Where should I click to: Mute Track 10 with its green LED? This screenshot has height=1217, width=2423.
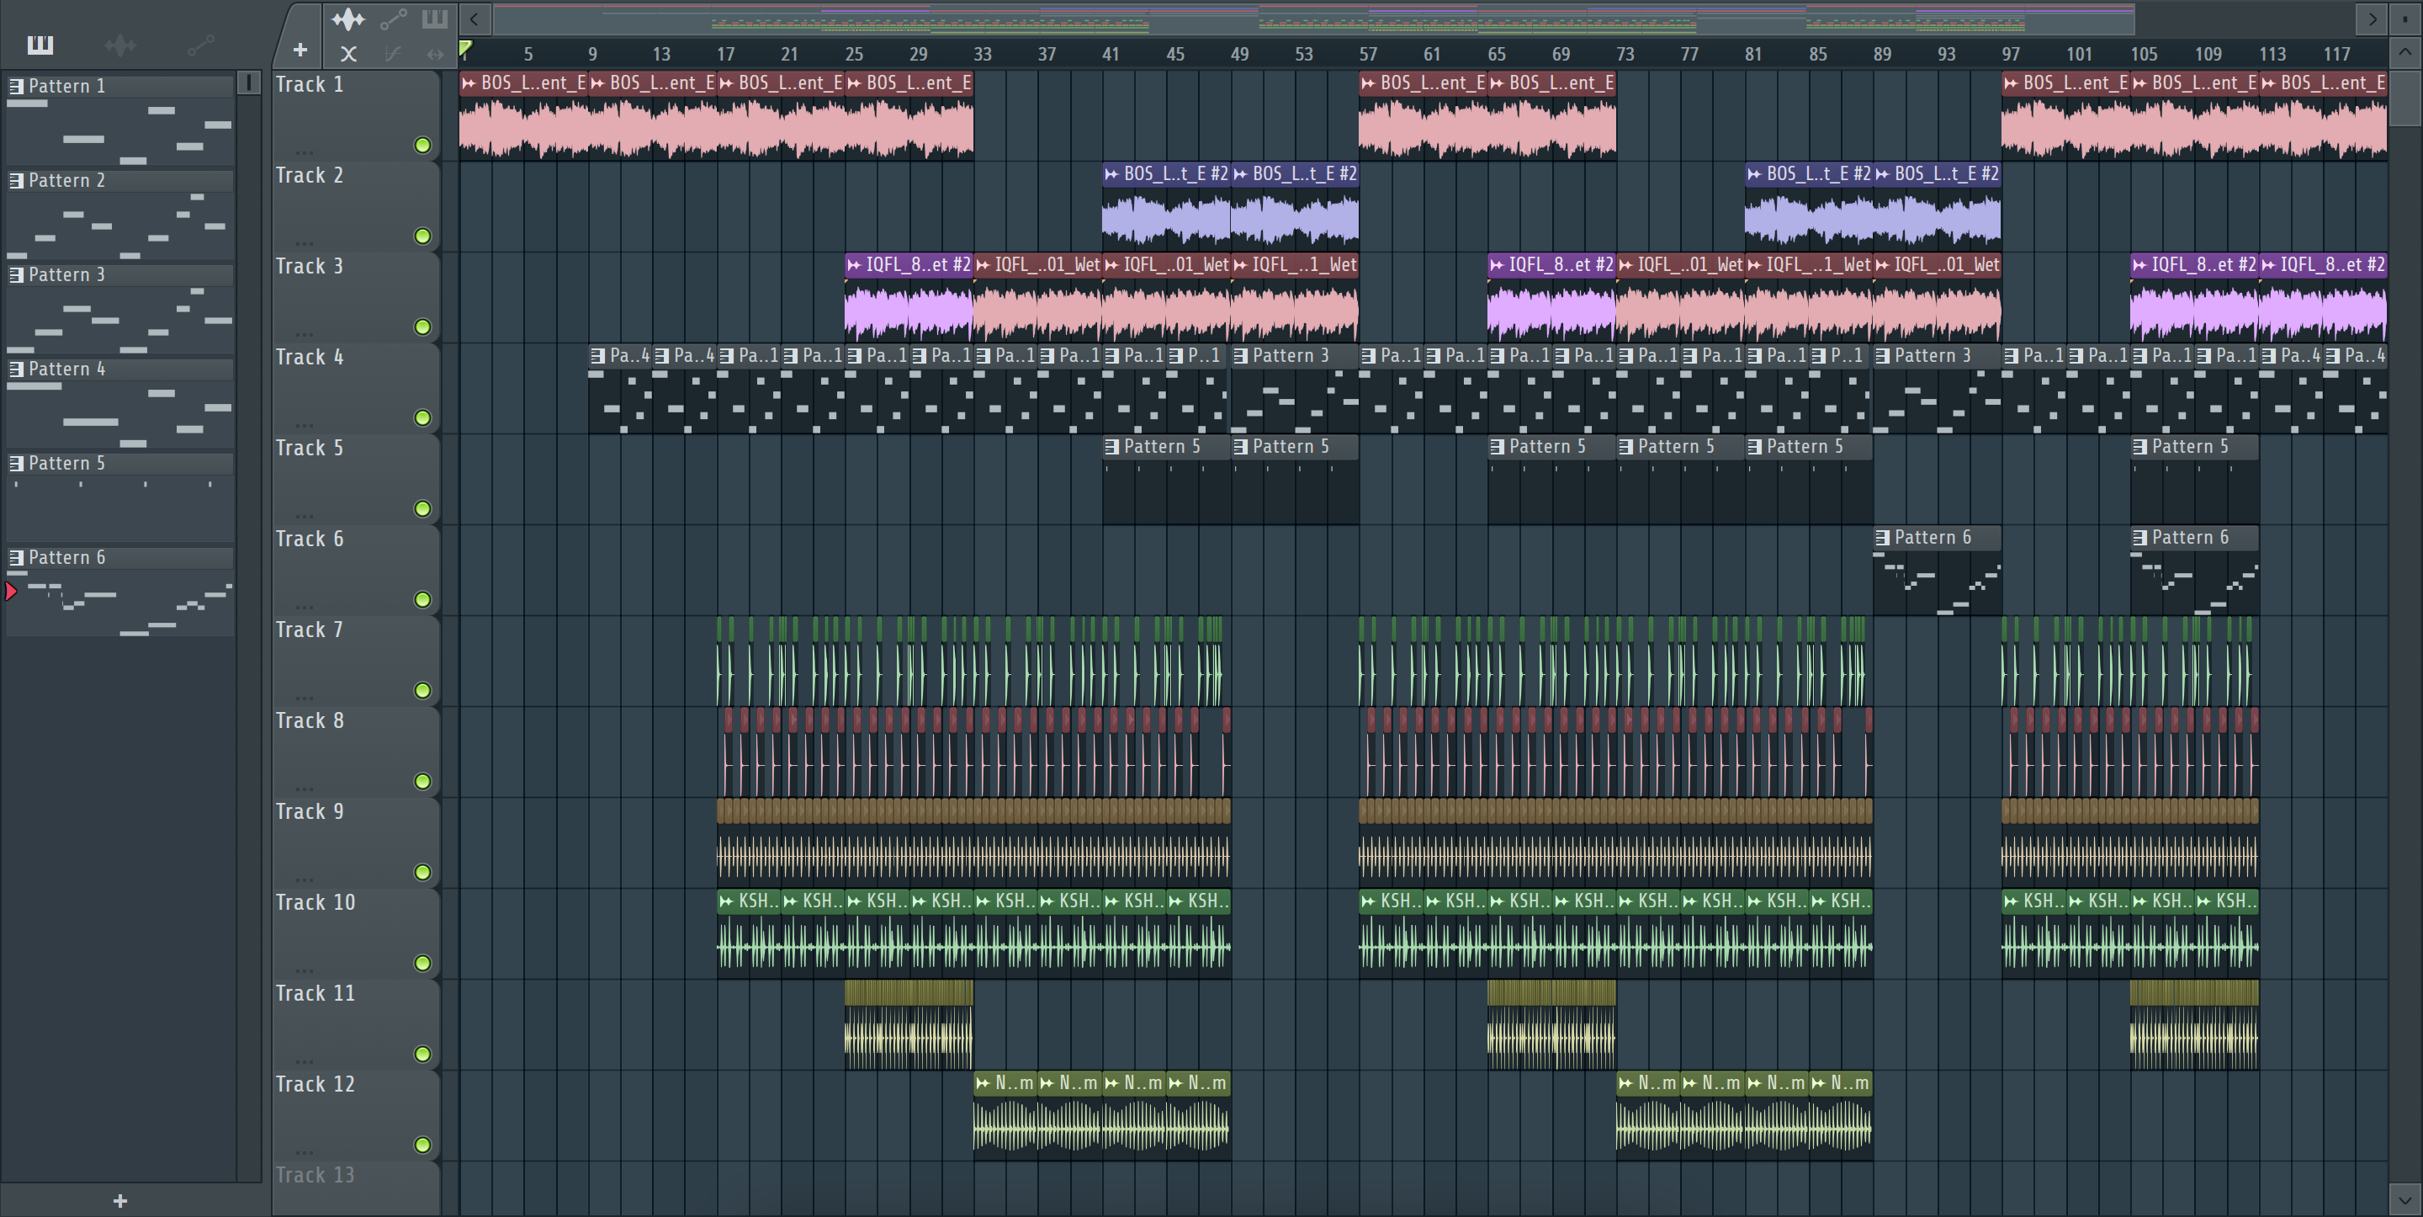pyautogui.click(x=423, y=963)
